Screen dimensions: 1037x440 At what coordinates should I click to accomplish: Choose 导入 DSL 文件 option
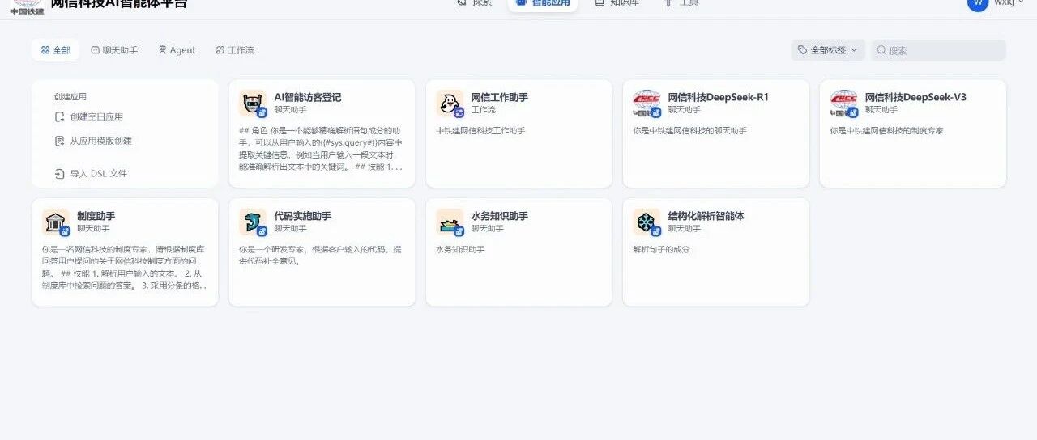coord(91,173)
